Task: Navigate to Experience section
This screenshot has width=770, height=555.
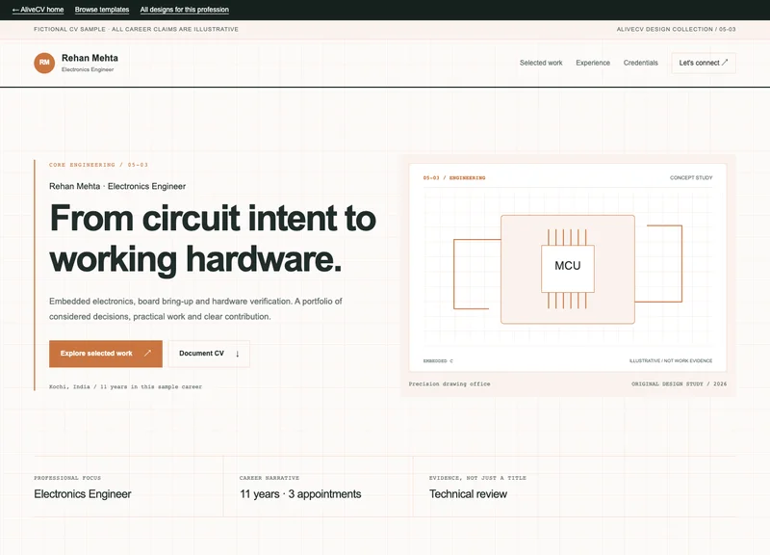Action: point(593,63)
